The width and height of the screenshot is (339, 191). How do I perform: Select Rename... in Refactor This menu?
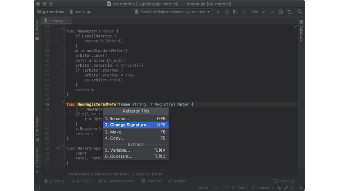coord(136,119)
